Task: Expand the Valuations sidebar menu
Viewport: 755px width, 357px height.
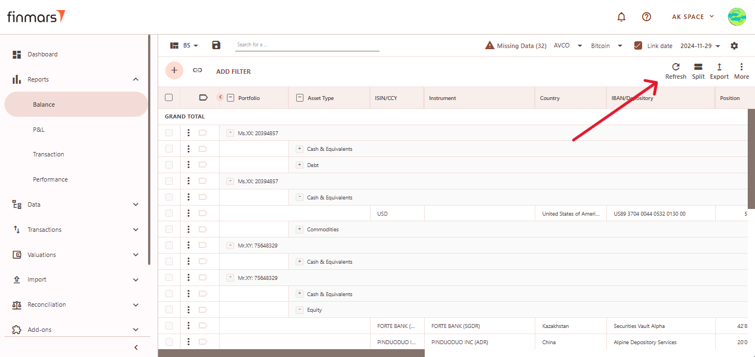Action: click(75, 255)
